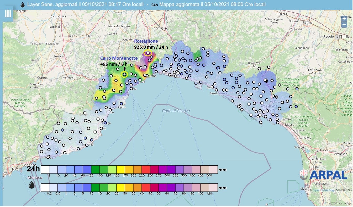
Task: Click the 24h icon in header bar
Action: 155,5
